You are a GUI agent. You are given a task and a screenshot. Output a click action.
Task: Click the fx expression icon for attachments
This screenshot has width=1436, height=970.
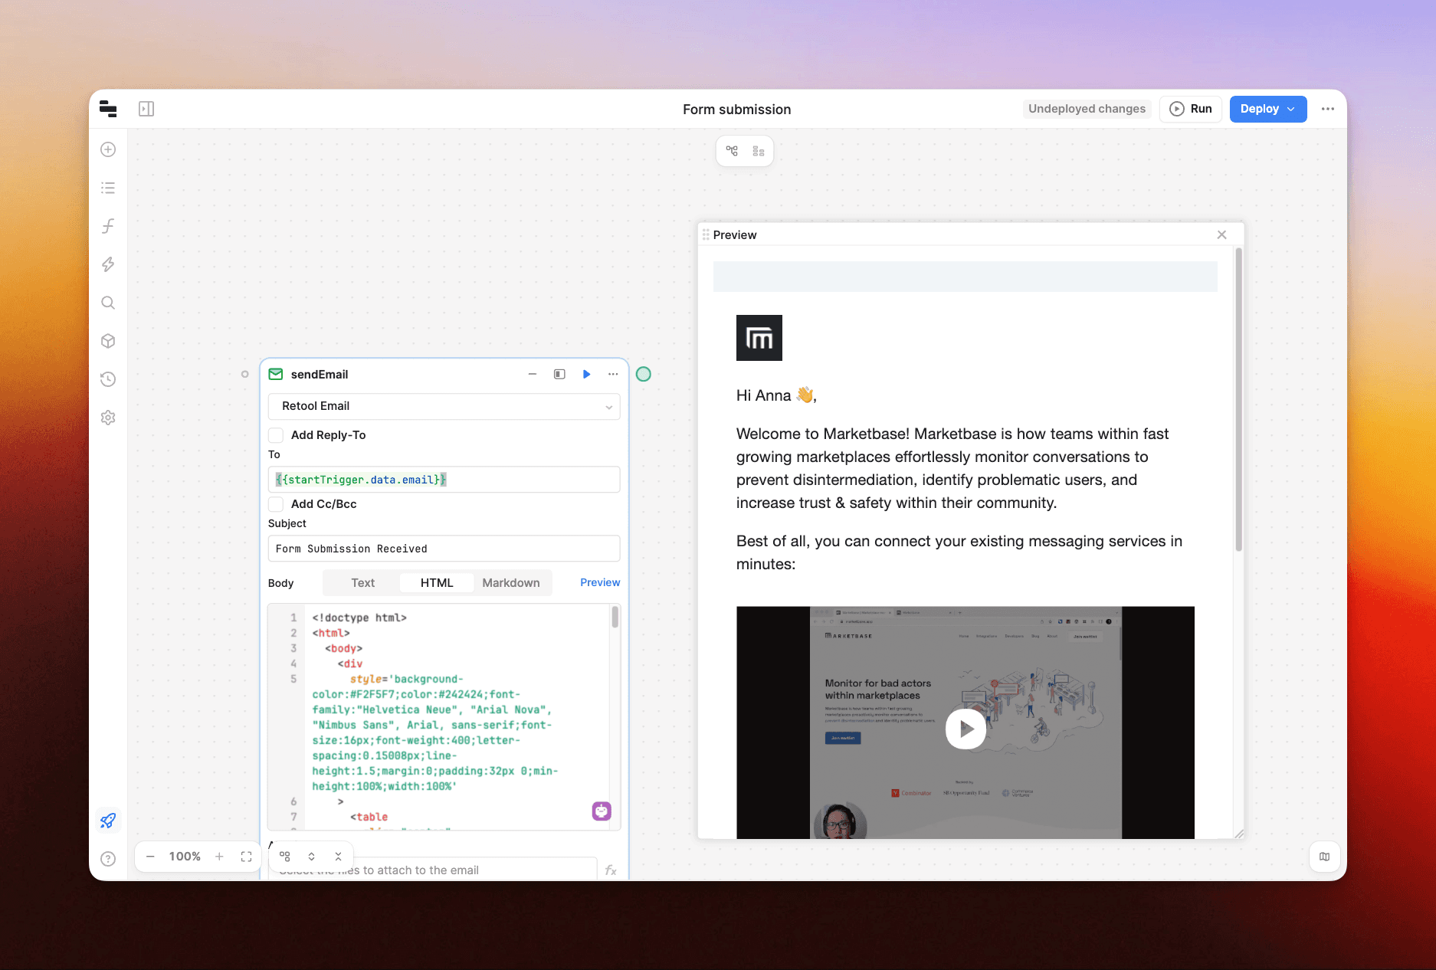611,870
